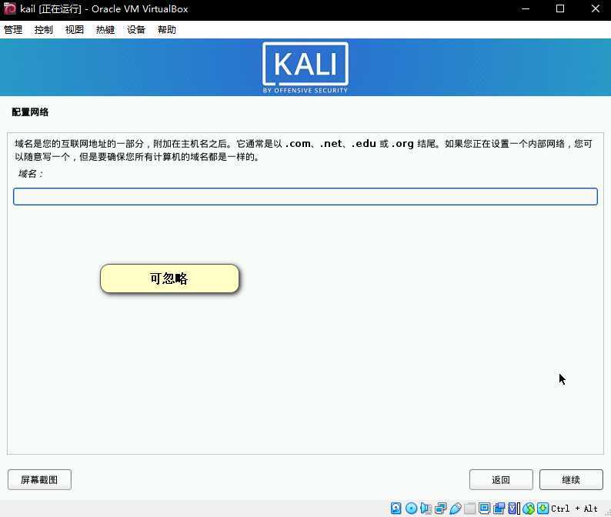Viewport: 611px width, 517px height.
Task: Click the recording status icon
Action: coord(499,508)
